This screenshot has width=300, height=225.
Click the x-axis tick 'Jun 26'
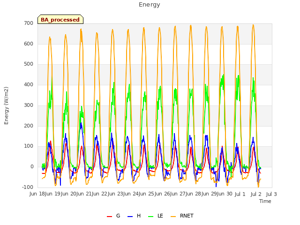click(163, 194)
